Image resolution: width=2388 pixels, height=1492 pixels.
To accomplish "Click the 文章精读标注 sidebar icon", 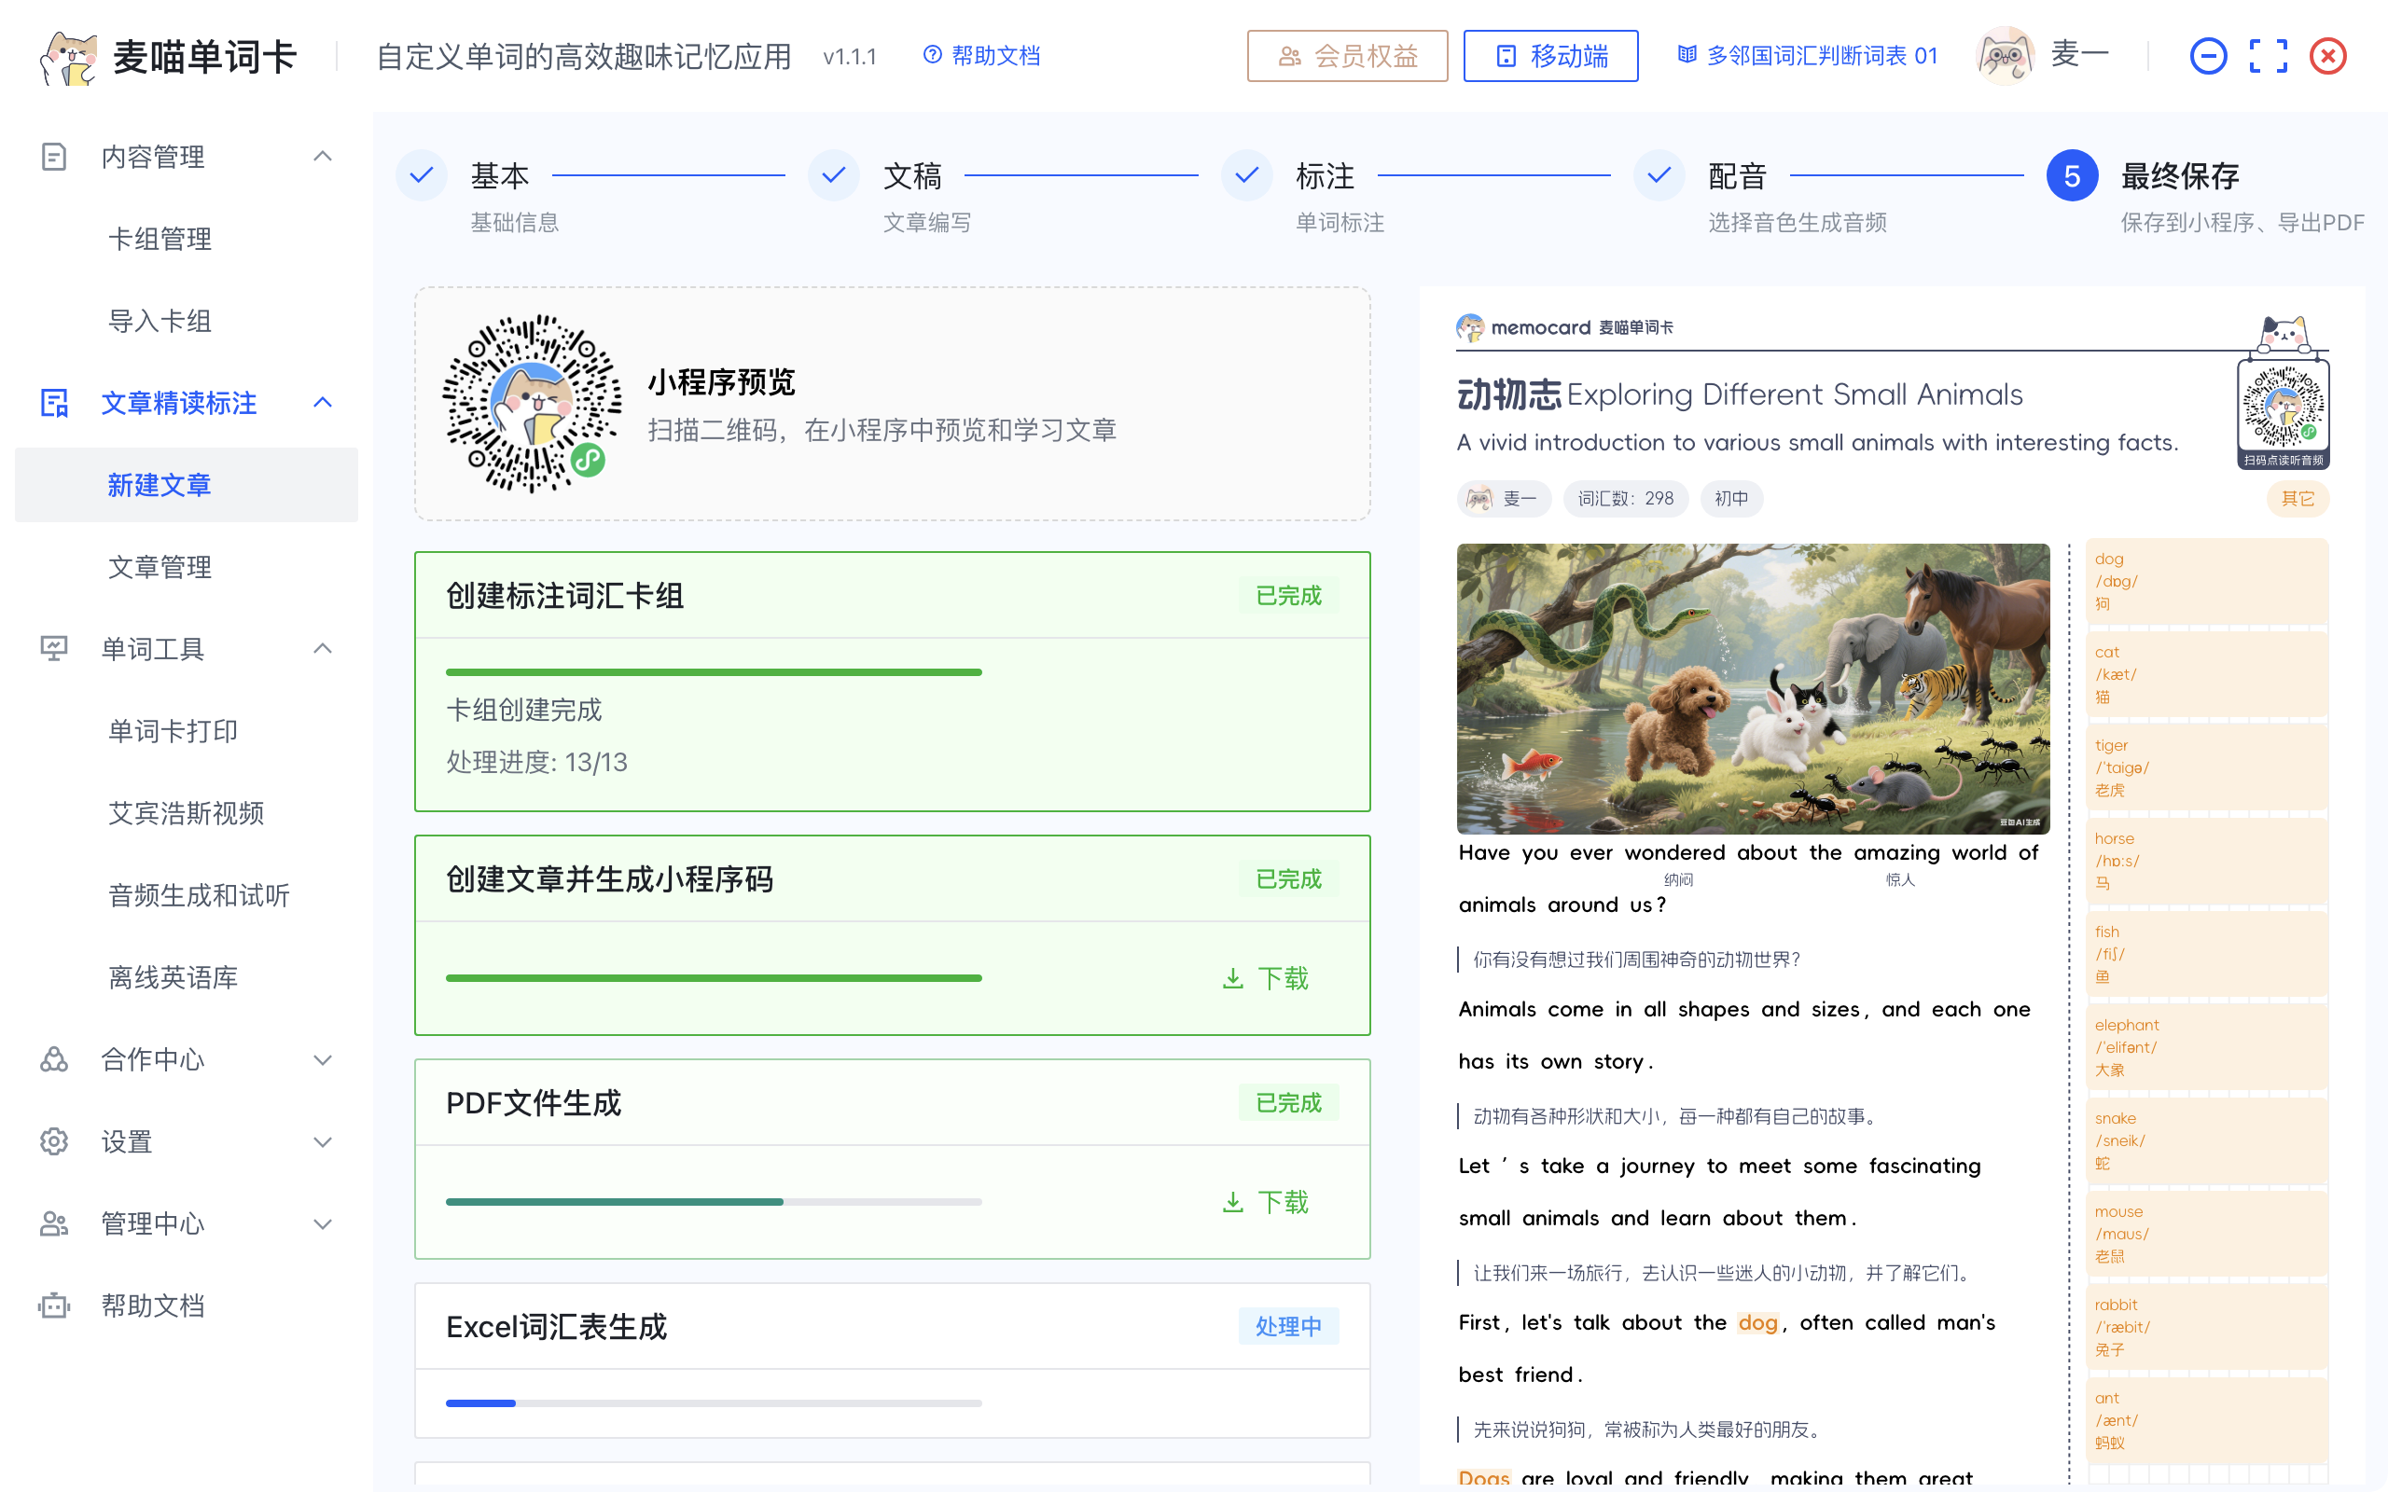I will [54, 403].
